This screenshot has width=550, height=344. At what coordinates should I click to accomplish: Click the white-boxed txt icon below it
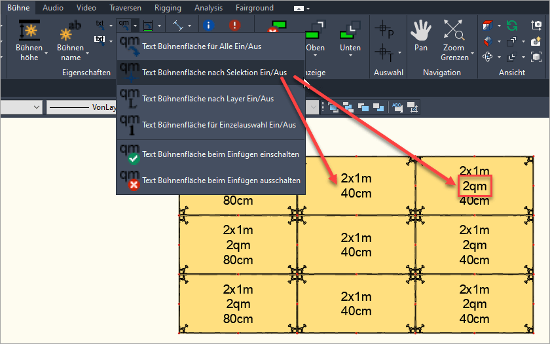(x=100, y=41)
